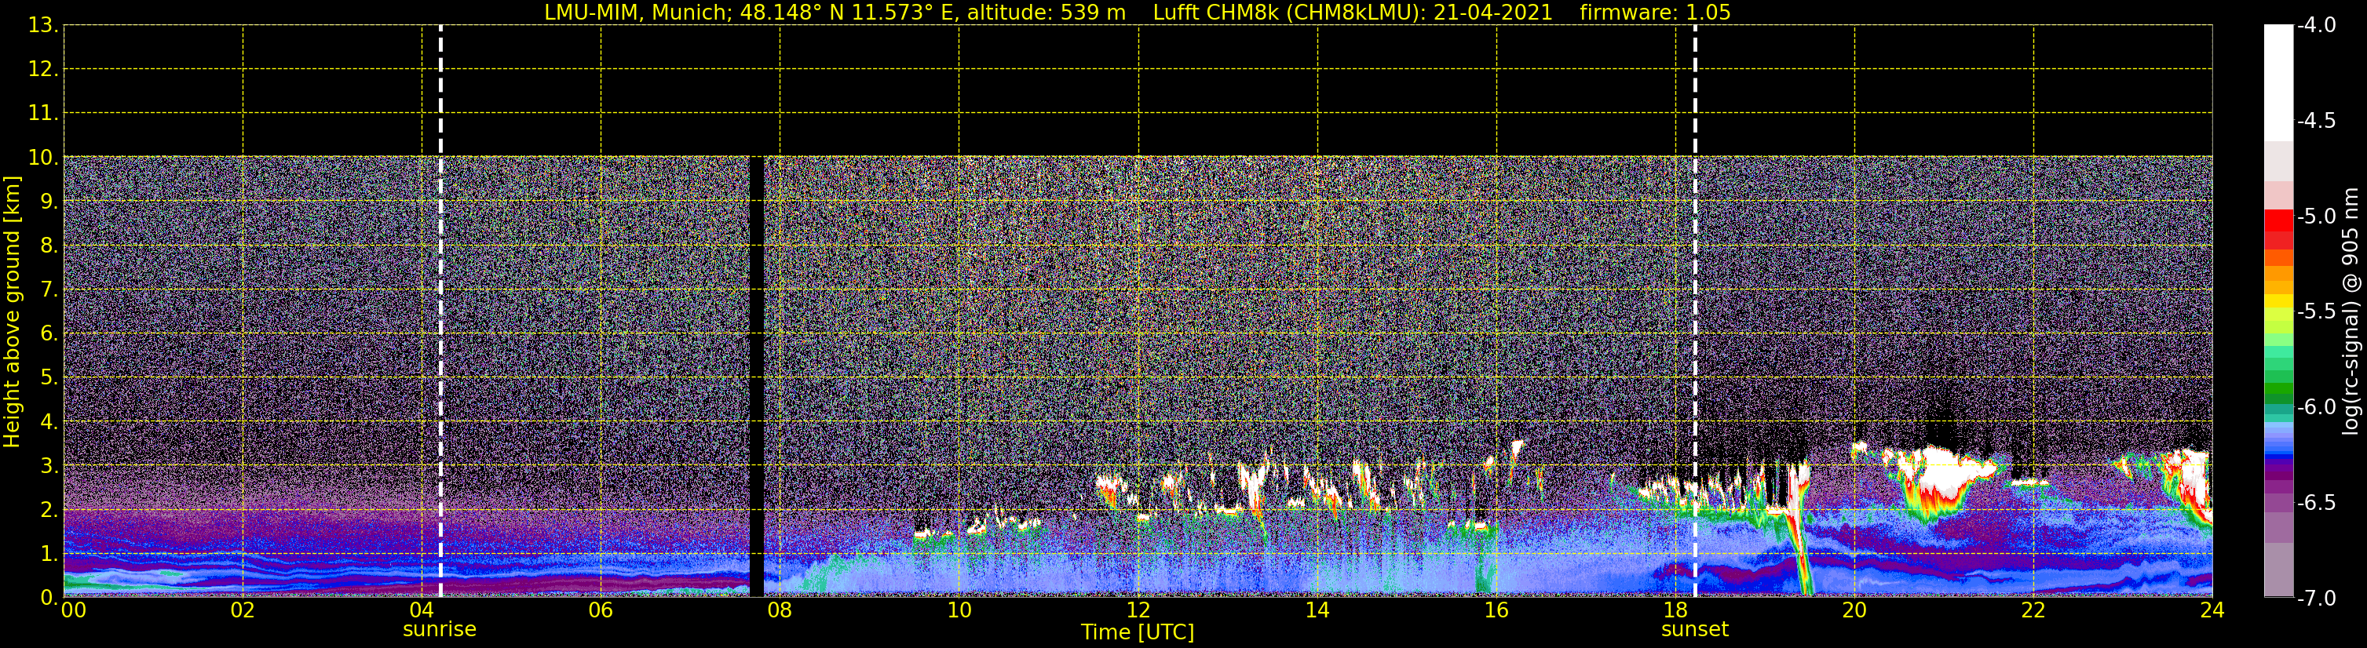Click the x-axis tick label '02'
This screenshot has height=648, width=2367.
pos(242,610)
